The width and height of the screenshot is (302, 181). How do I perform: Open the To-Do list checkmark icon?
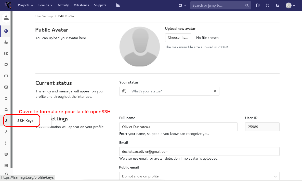point(278,5)
